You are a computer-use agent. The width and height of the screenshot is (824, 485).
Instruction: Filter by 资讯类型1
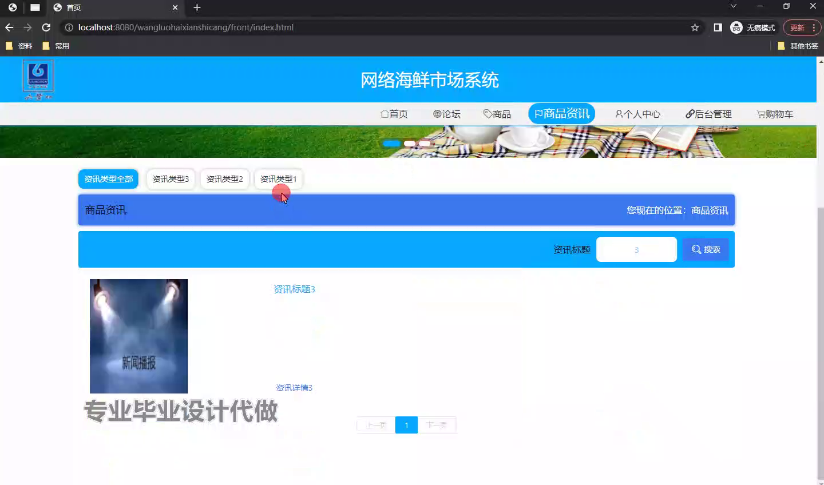click(278, 179)
